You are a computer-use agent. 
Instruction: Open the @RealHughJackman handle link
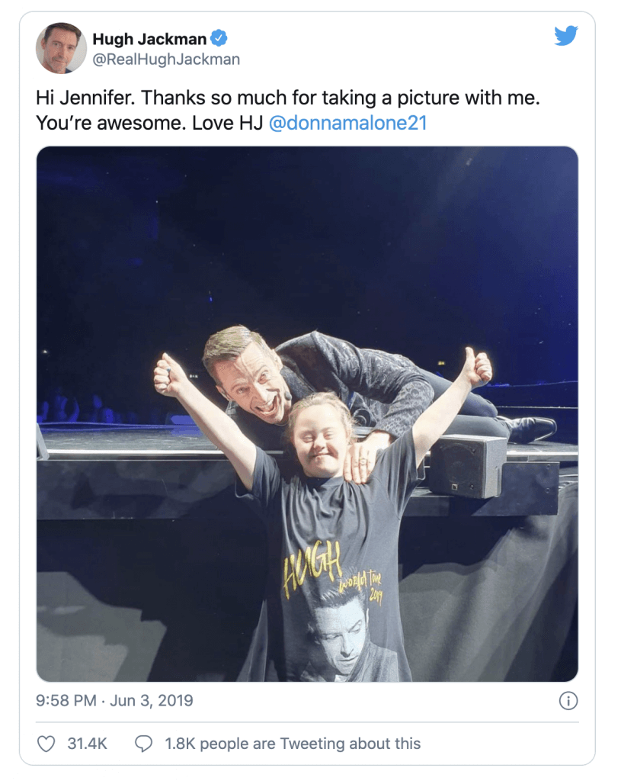tap(166, 59)
